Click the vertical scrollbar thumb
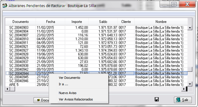Image resolution: width=198 pixels, height=107 pixels. (x=190, y=69)
